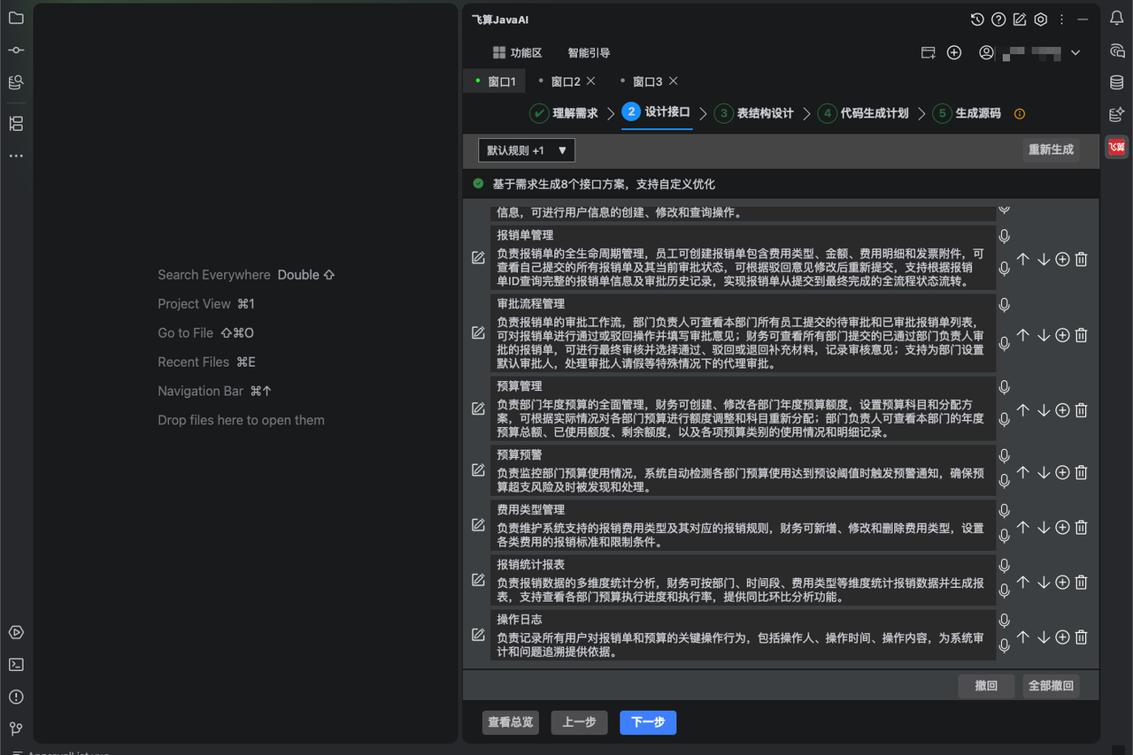Edit the 报销单管理 interface entry
Viewport: 1133px width, 755px height.
[478, 258]
